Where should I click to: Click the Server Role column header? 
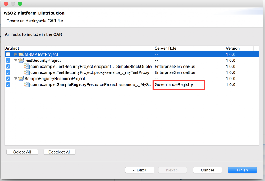click(190, 48)
